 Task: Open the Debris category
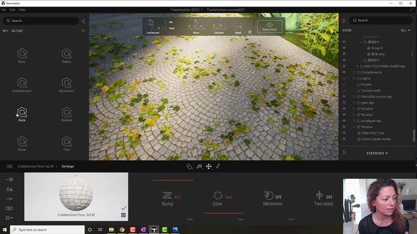click(x=66, y=55)
